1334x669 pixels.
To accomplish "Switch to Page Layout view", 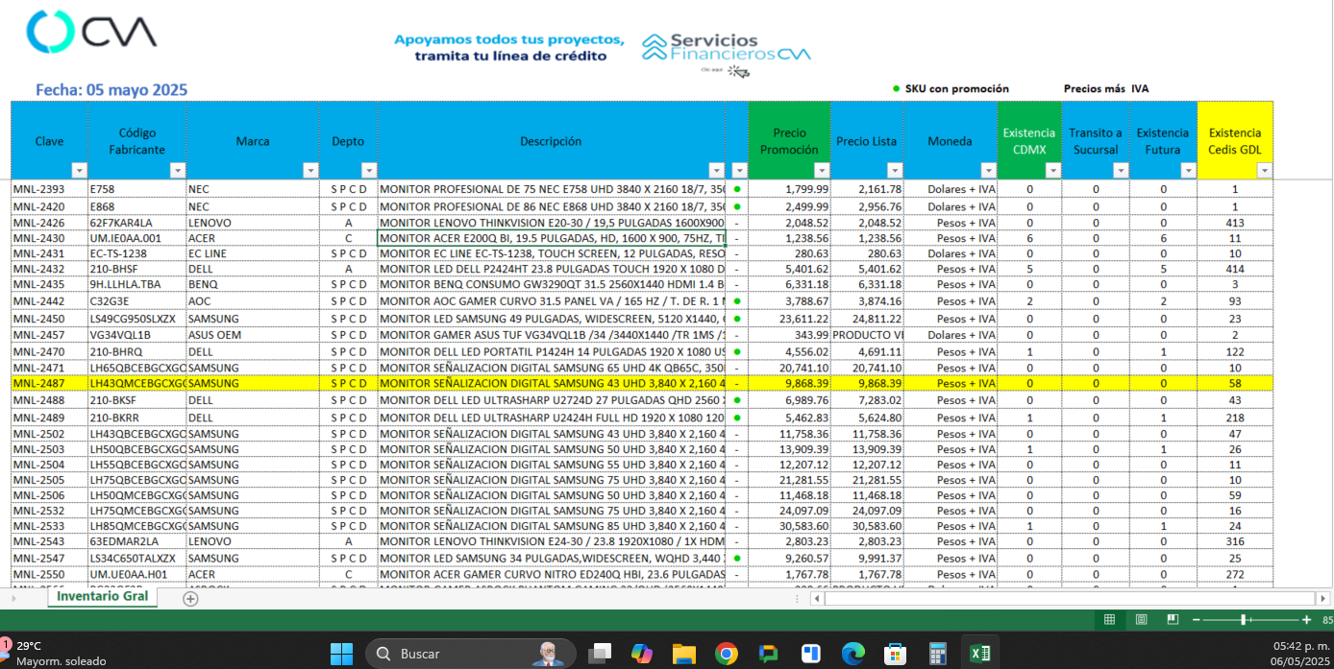I will click(x=1141, y=620).
